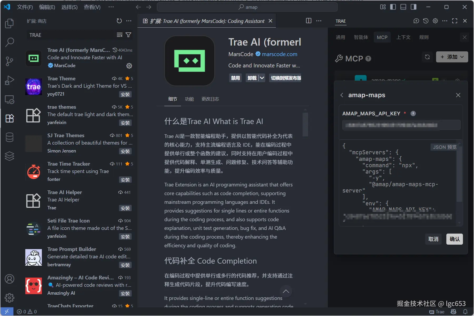
Task: Open the 选择(S) menu
Action: 70,7
